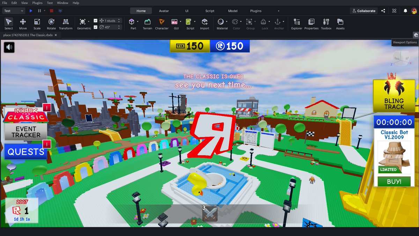Expand the Geometric mode dropdown arrow
Screen dimensions: 419x236
88,22
